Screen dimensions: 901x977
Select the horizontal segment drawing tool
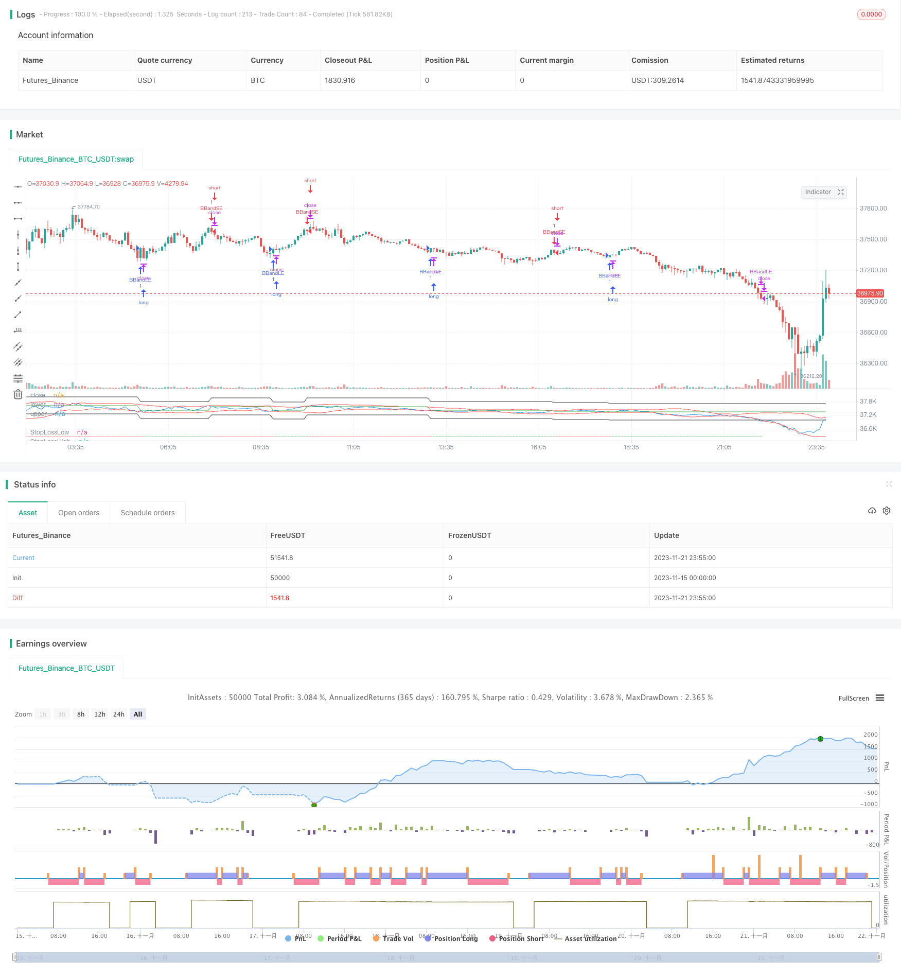coord(18,219)
